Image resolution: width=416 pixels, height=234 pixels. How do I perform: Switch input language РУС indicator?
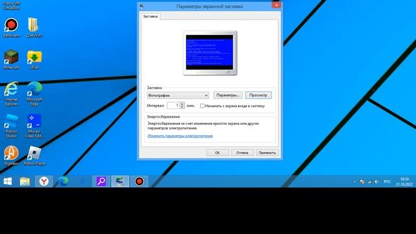pyautogui.click(x=387, y=182)
